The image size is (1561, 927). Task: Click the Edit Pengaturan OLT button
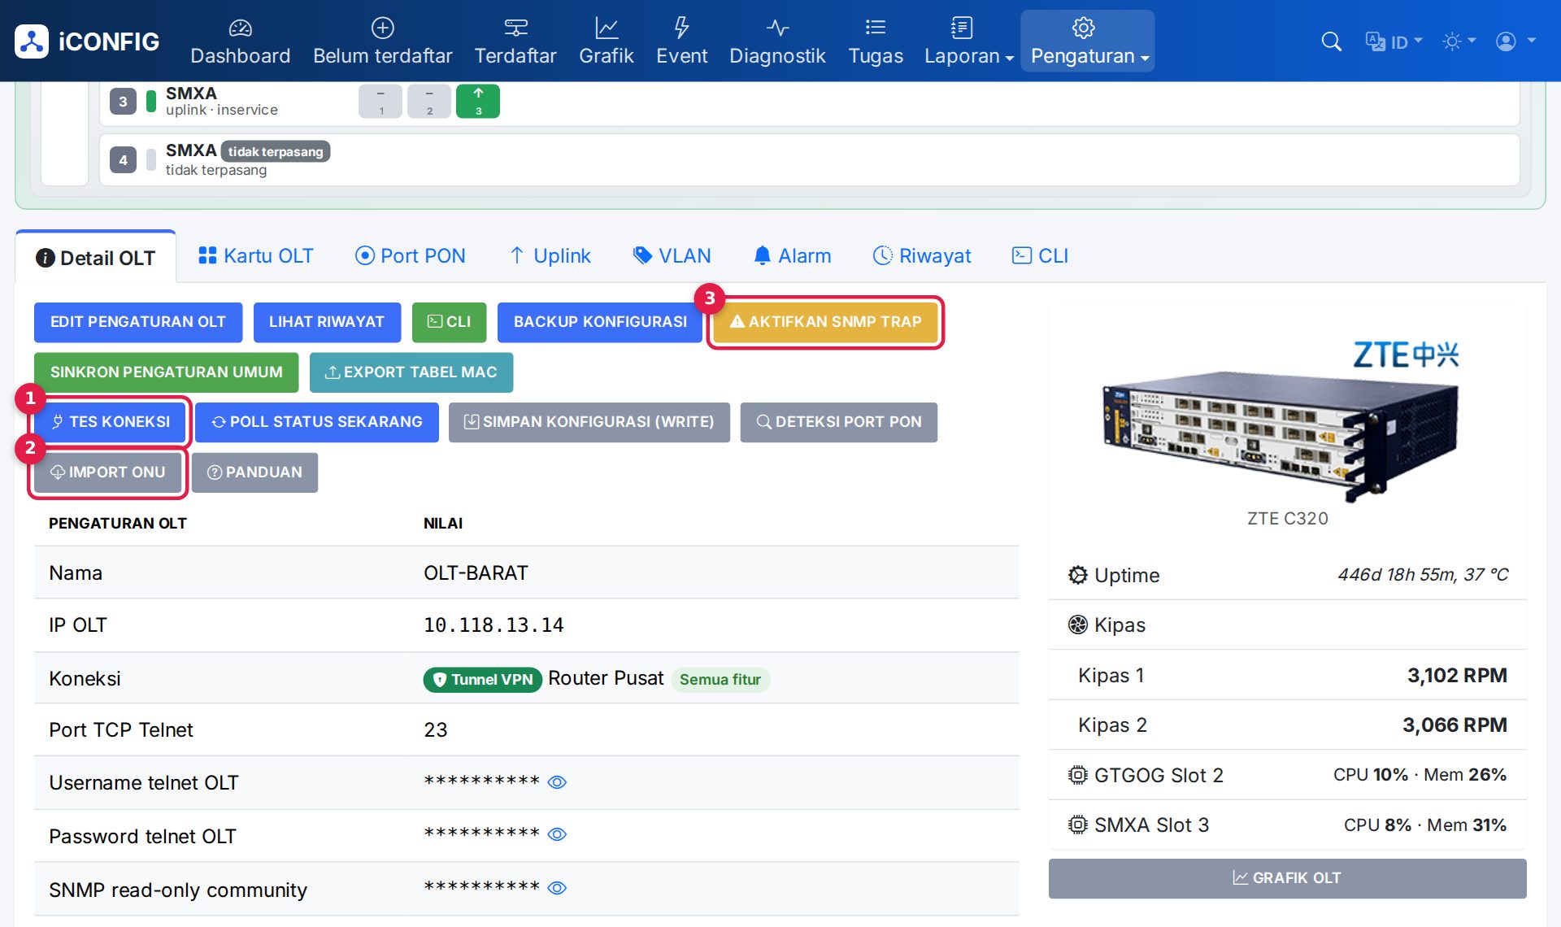click(x=138, y=322)
